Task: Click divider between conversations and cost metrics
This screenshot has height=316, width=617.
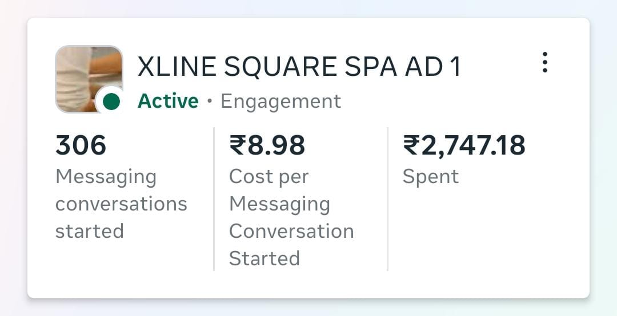Action: pos(214,198)
